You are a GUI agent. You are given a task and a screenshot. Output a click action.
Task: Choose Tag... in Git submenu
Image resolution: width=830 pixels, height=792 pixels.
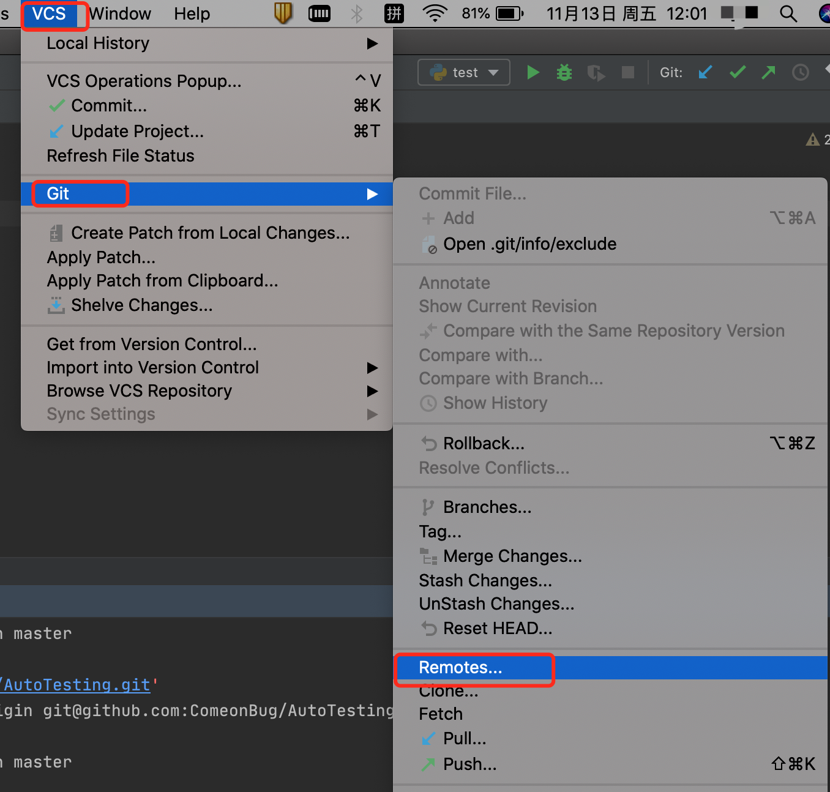(611, 532)
